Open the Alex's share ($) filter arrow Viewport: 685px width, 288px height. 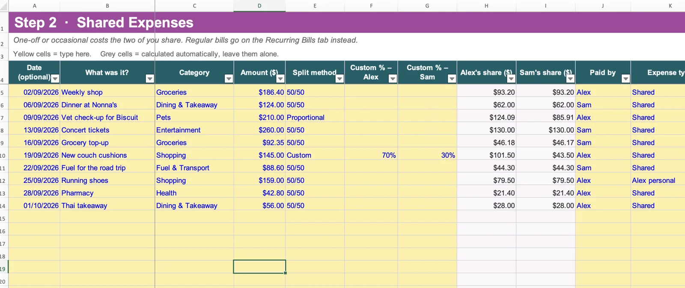pyautogui.click(x=511, y=79)
